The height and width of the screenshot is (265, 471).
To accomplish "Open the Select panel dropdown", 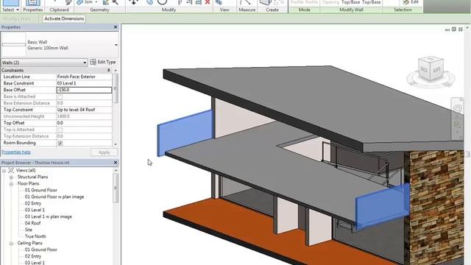I will point(18,10).
